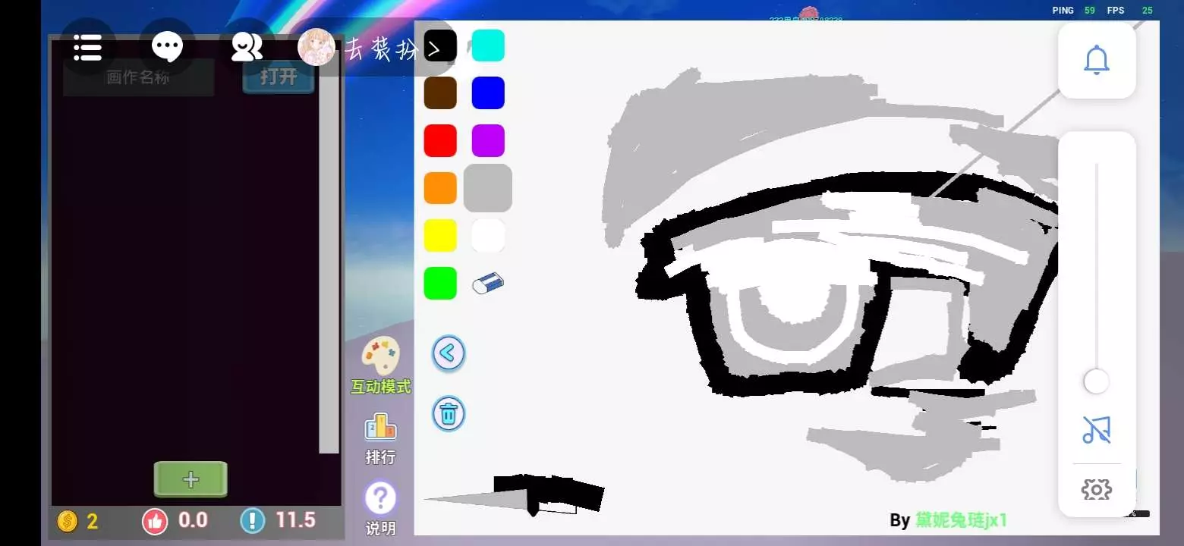Open the friends icon
This screenshot has height=546, width=1184.
click(x=246, y=48)
